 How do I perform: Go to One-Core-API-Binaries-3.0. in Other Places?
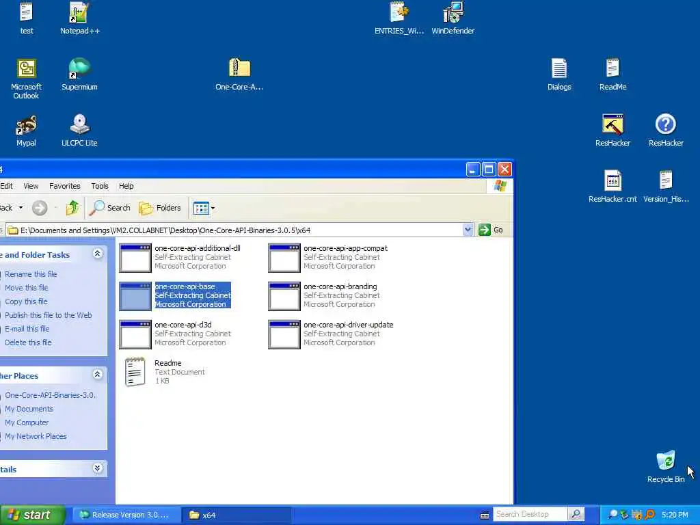(x=50, y=395)
